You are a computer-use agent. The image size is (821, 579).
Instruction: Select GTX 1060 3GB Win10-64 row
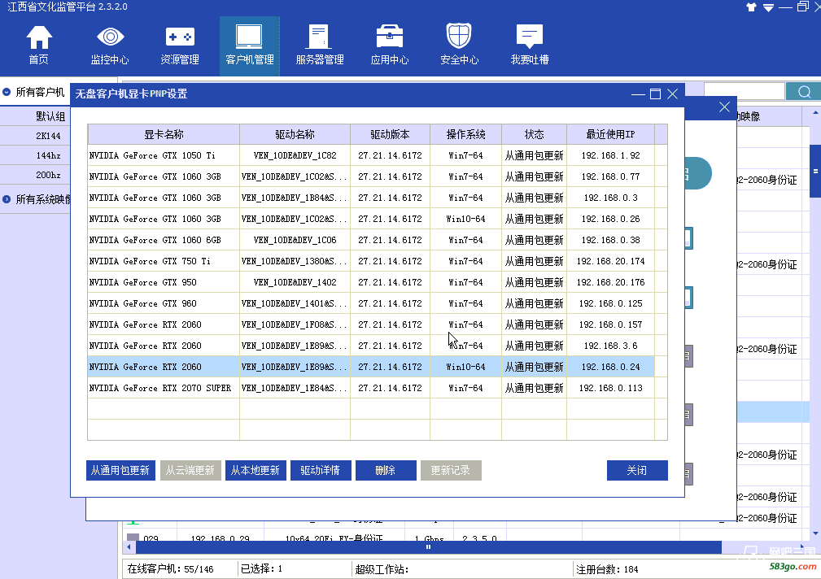click(371, 219)
